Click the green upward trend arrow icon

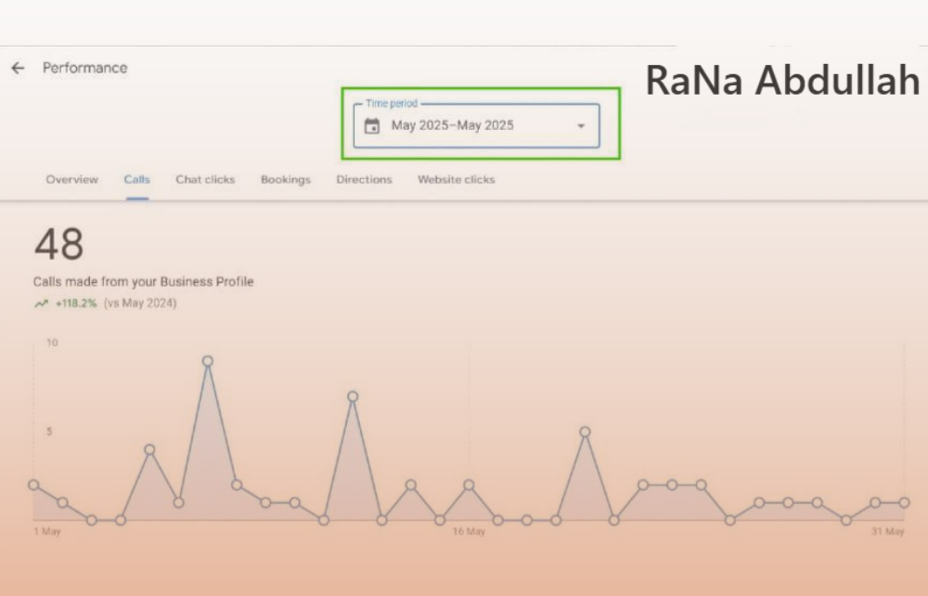click(x=41, y=304)
